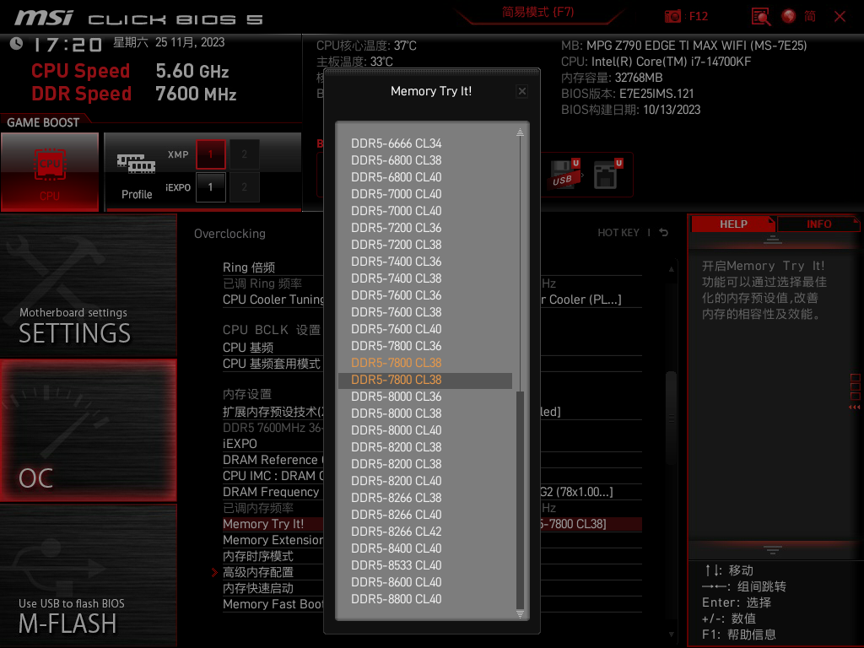Choose DDR5-8266 CL38 preset
Viewport: 864px width, 648px height.
(x=397, y=498)
